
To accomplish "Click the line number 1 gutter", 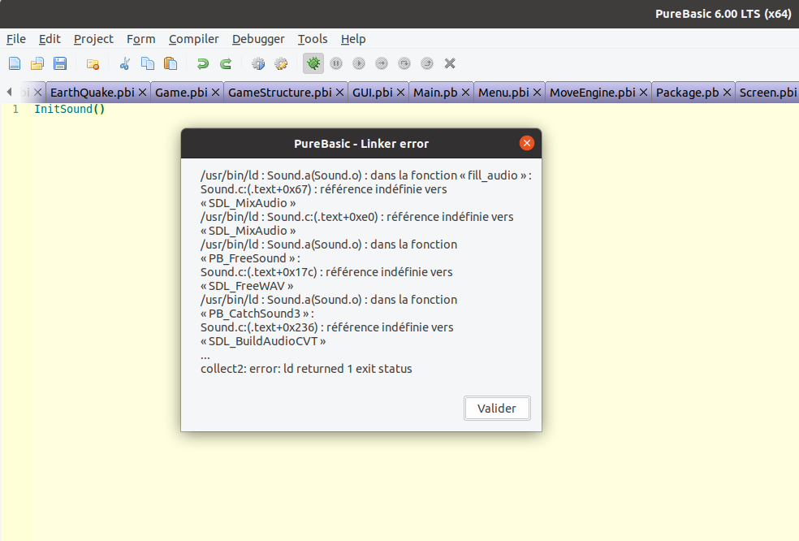I will [15, 109].
